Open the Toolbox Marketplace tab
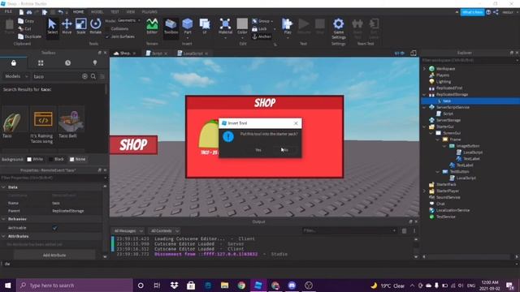This screenshot has width=520, height=292. [x=14, y=63]
